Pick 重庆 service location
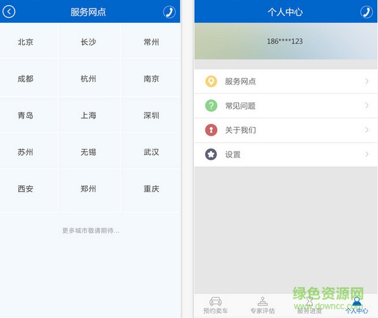 pos(151,189)
